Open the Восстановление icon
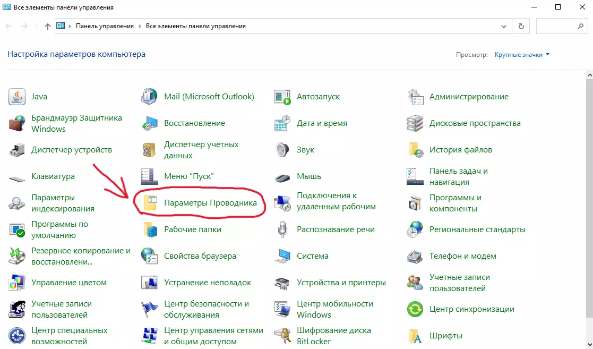593x349 pixels. pyautogui.click(x=149, y=123)
